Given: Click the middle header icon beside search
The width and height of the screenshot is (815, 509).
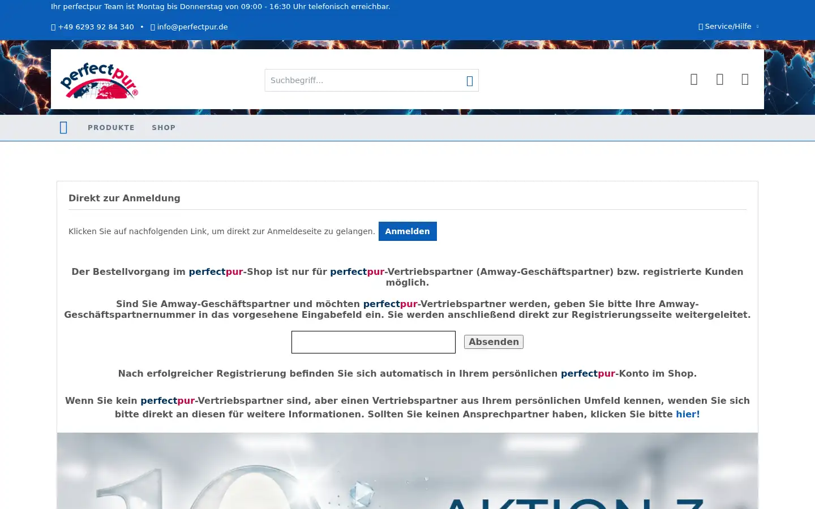Looking at the screenshot, I should tap(719, 79).
